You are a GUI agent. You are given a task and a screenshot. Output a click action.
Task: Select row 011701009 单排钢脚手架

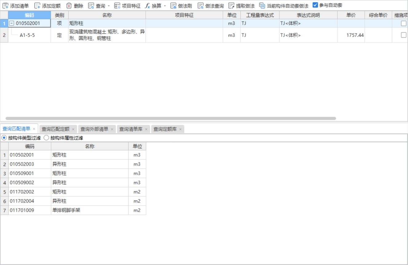tap(73, 210)
